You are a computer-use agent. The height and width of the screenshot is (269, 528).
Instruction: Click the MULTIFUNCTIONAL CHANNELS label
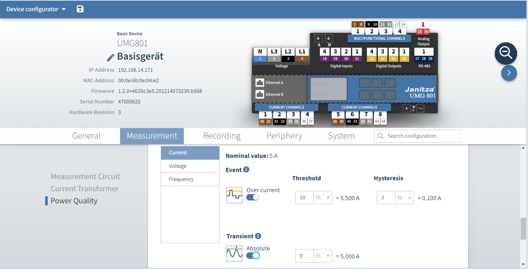pos(379,38)
